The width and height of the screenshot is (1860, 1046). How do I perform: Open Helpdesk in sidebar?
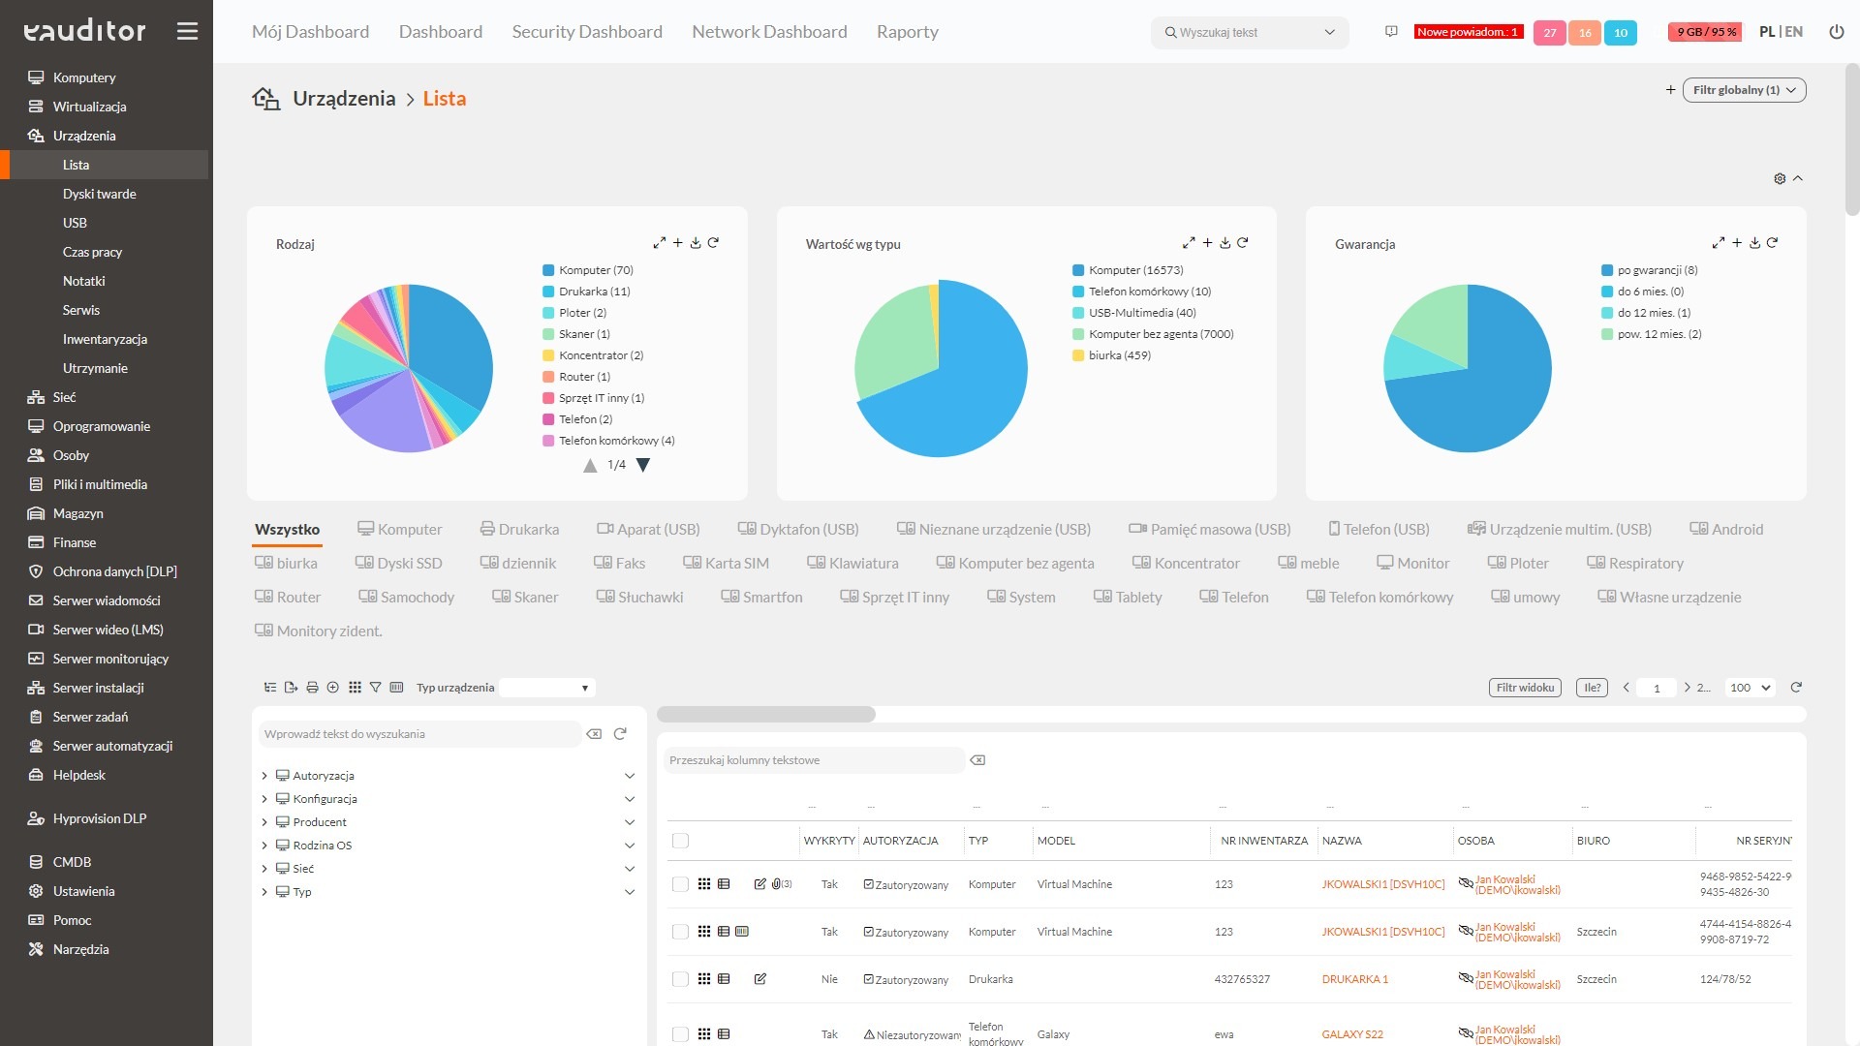tap(79, 775)
